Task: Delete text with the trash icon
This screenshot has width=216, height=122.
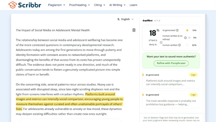Action: [x=134, y=30]
